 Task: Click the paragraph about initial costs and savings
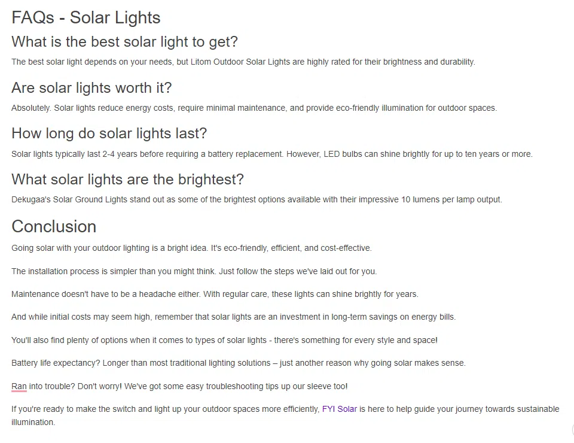(x=233, y=317)
